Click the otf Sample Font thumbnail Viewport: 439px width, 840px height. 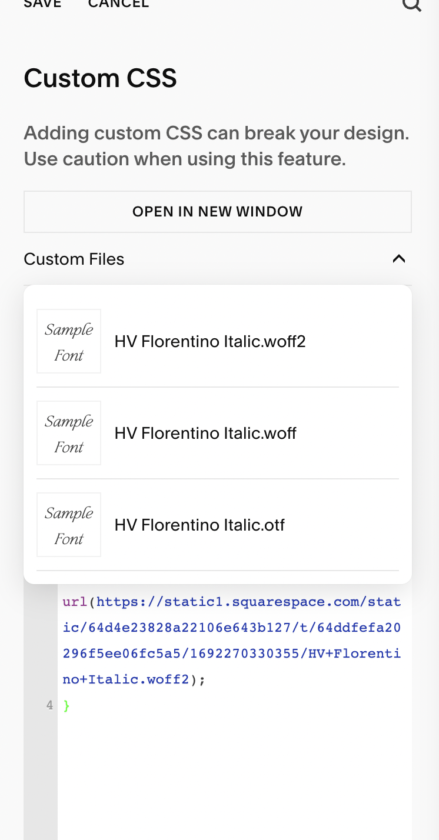click(x=69, y=525)
